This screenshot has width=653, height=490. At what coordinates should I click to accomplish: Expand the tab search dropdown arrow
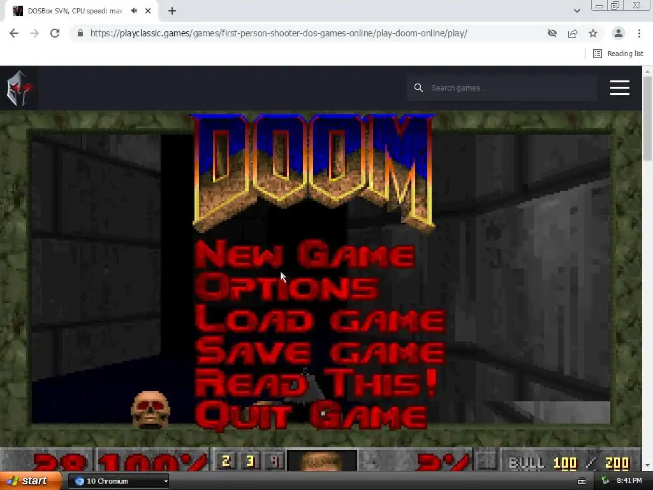pyautogui.click(x=576, y=11)
